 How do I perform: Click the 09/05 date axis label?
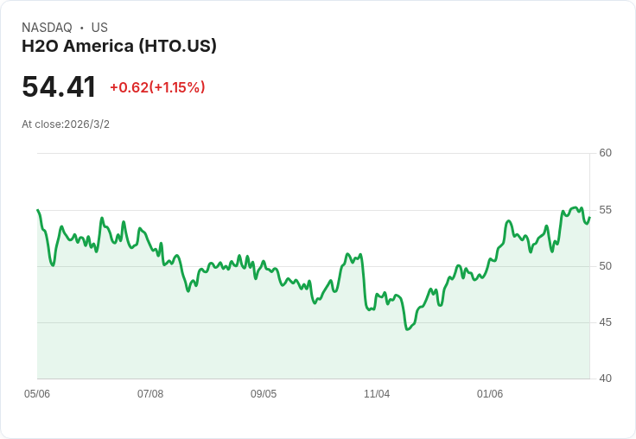click(264, 394)
